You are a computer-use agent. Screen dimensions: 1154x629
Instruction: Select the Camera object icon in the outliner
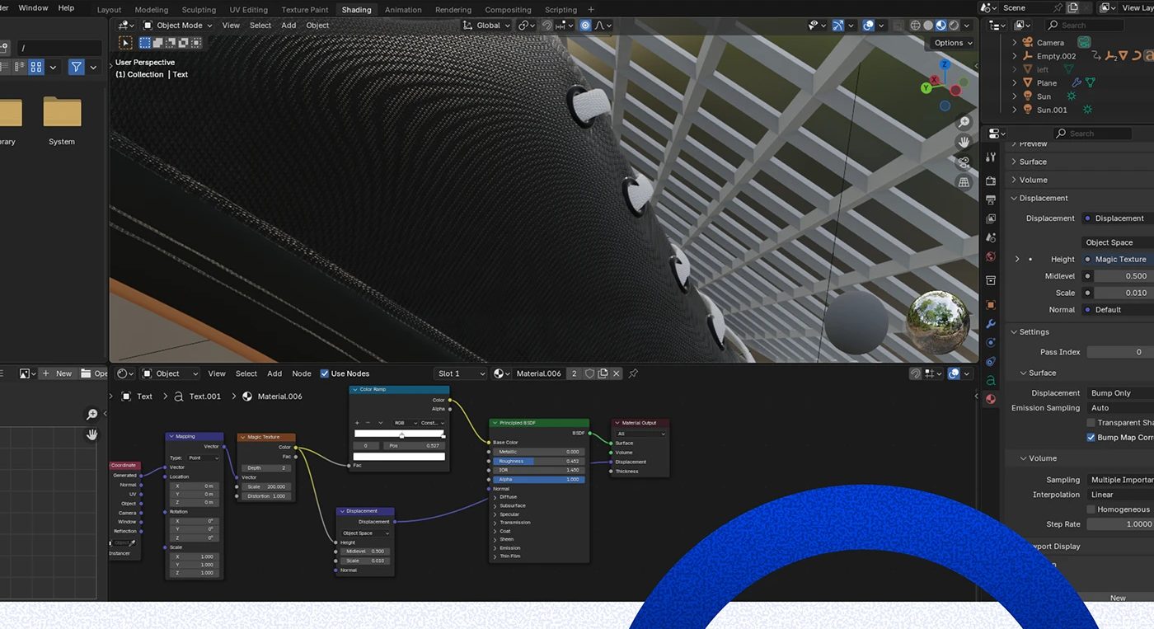point(1028,42)
